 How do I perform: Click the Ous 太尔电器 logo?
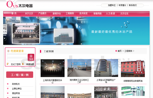click(x=20, y=5)
